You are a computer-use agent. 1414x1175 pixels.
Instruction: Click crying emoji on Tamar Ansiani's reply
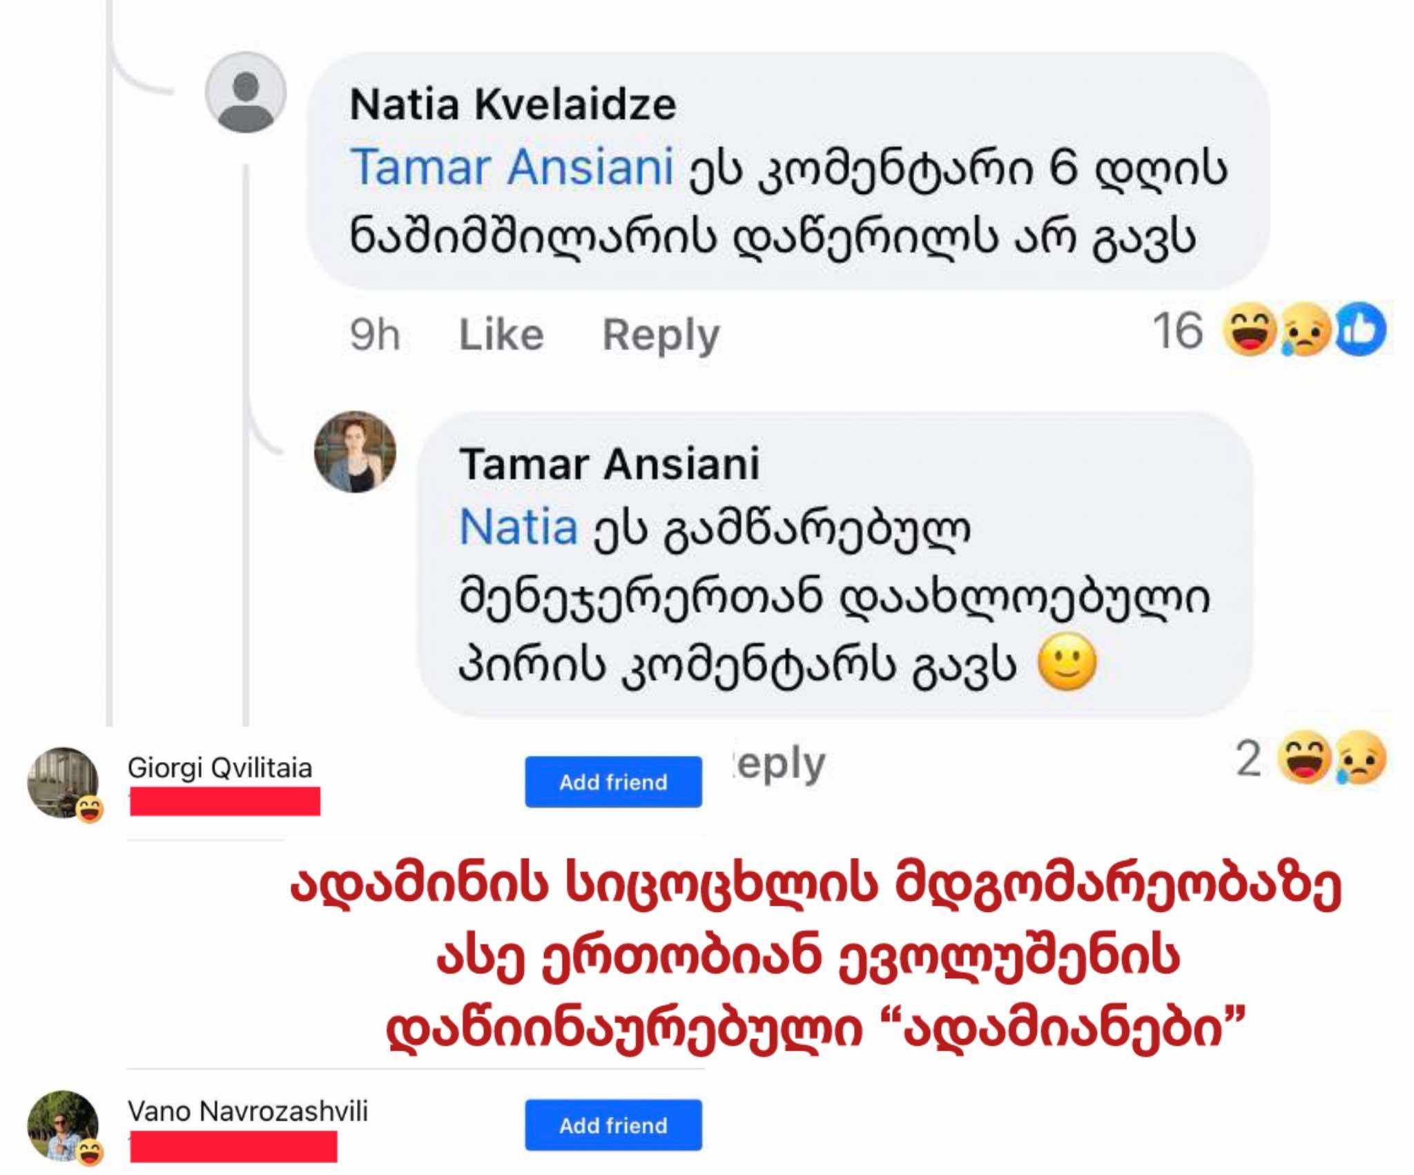1361,759
